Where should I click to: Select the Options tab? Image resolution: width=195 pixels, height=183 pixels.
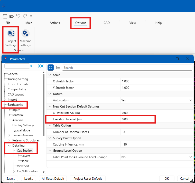[x=81, y=23]
